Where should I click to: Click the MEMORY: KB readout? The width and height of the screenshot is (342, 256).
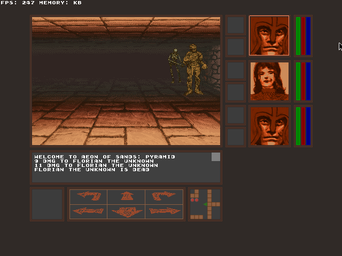[x=60, y=3]
